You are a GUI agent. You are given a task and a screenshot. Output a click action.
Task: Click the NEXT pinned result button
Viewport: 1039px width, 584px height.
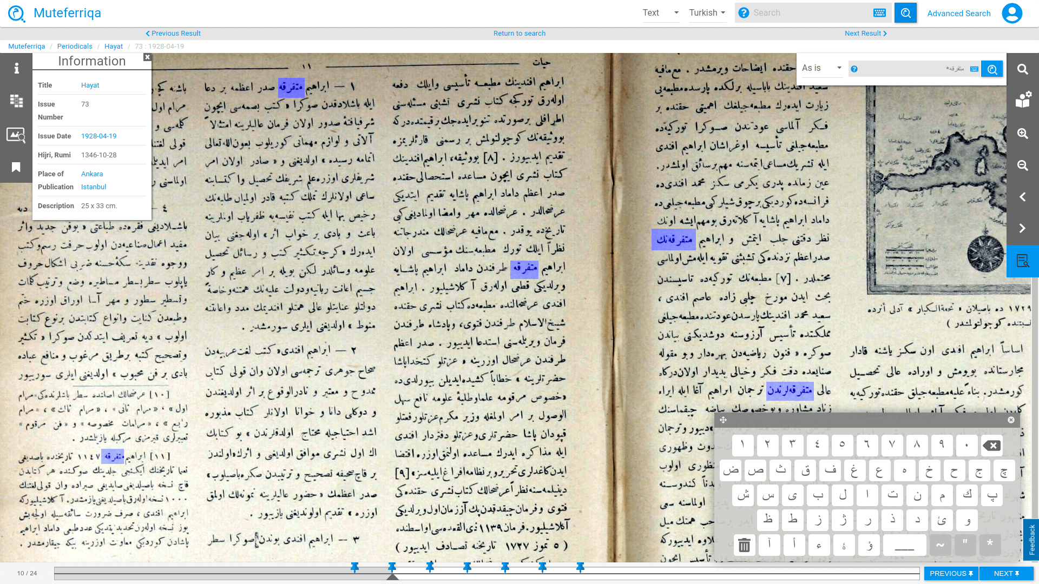(x=1006, y=574)
